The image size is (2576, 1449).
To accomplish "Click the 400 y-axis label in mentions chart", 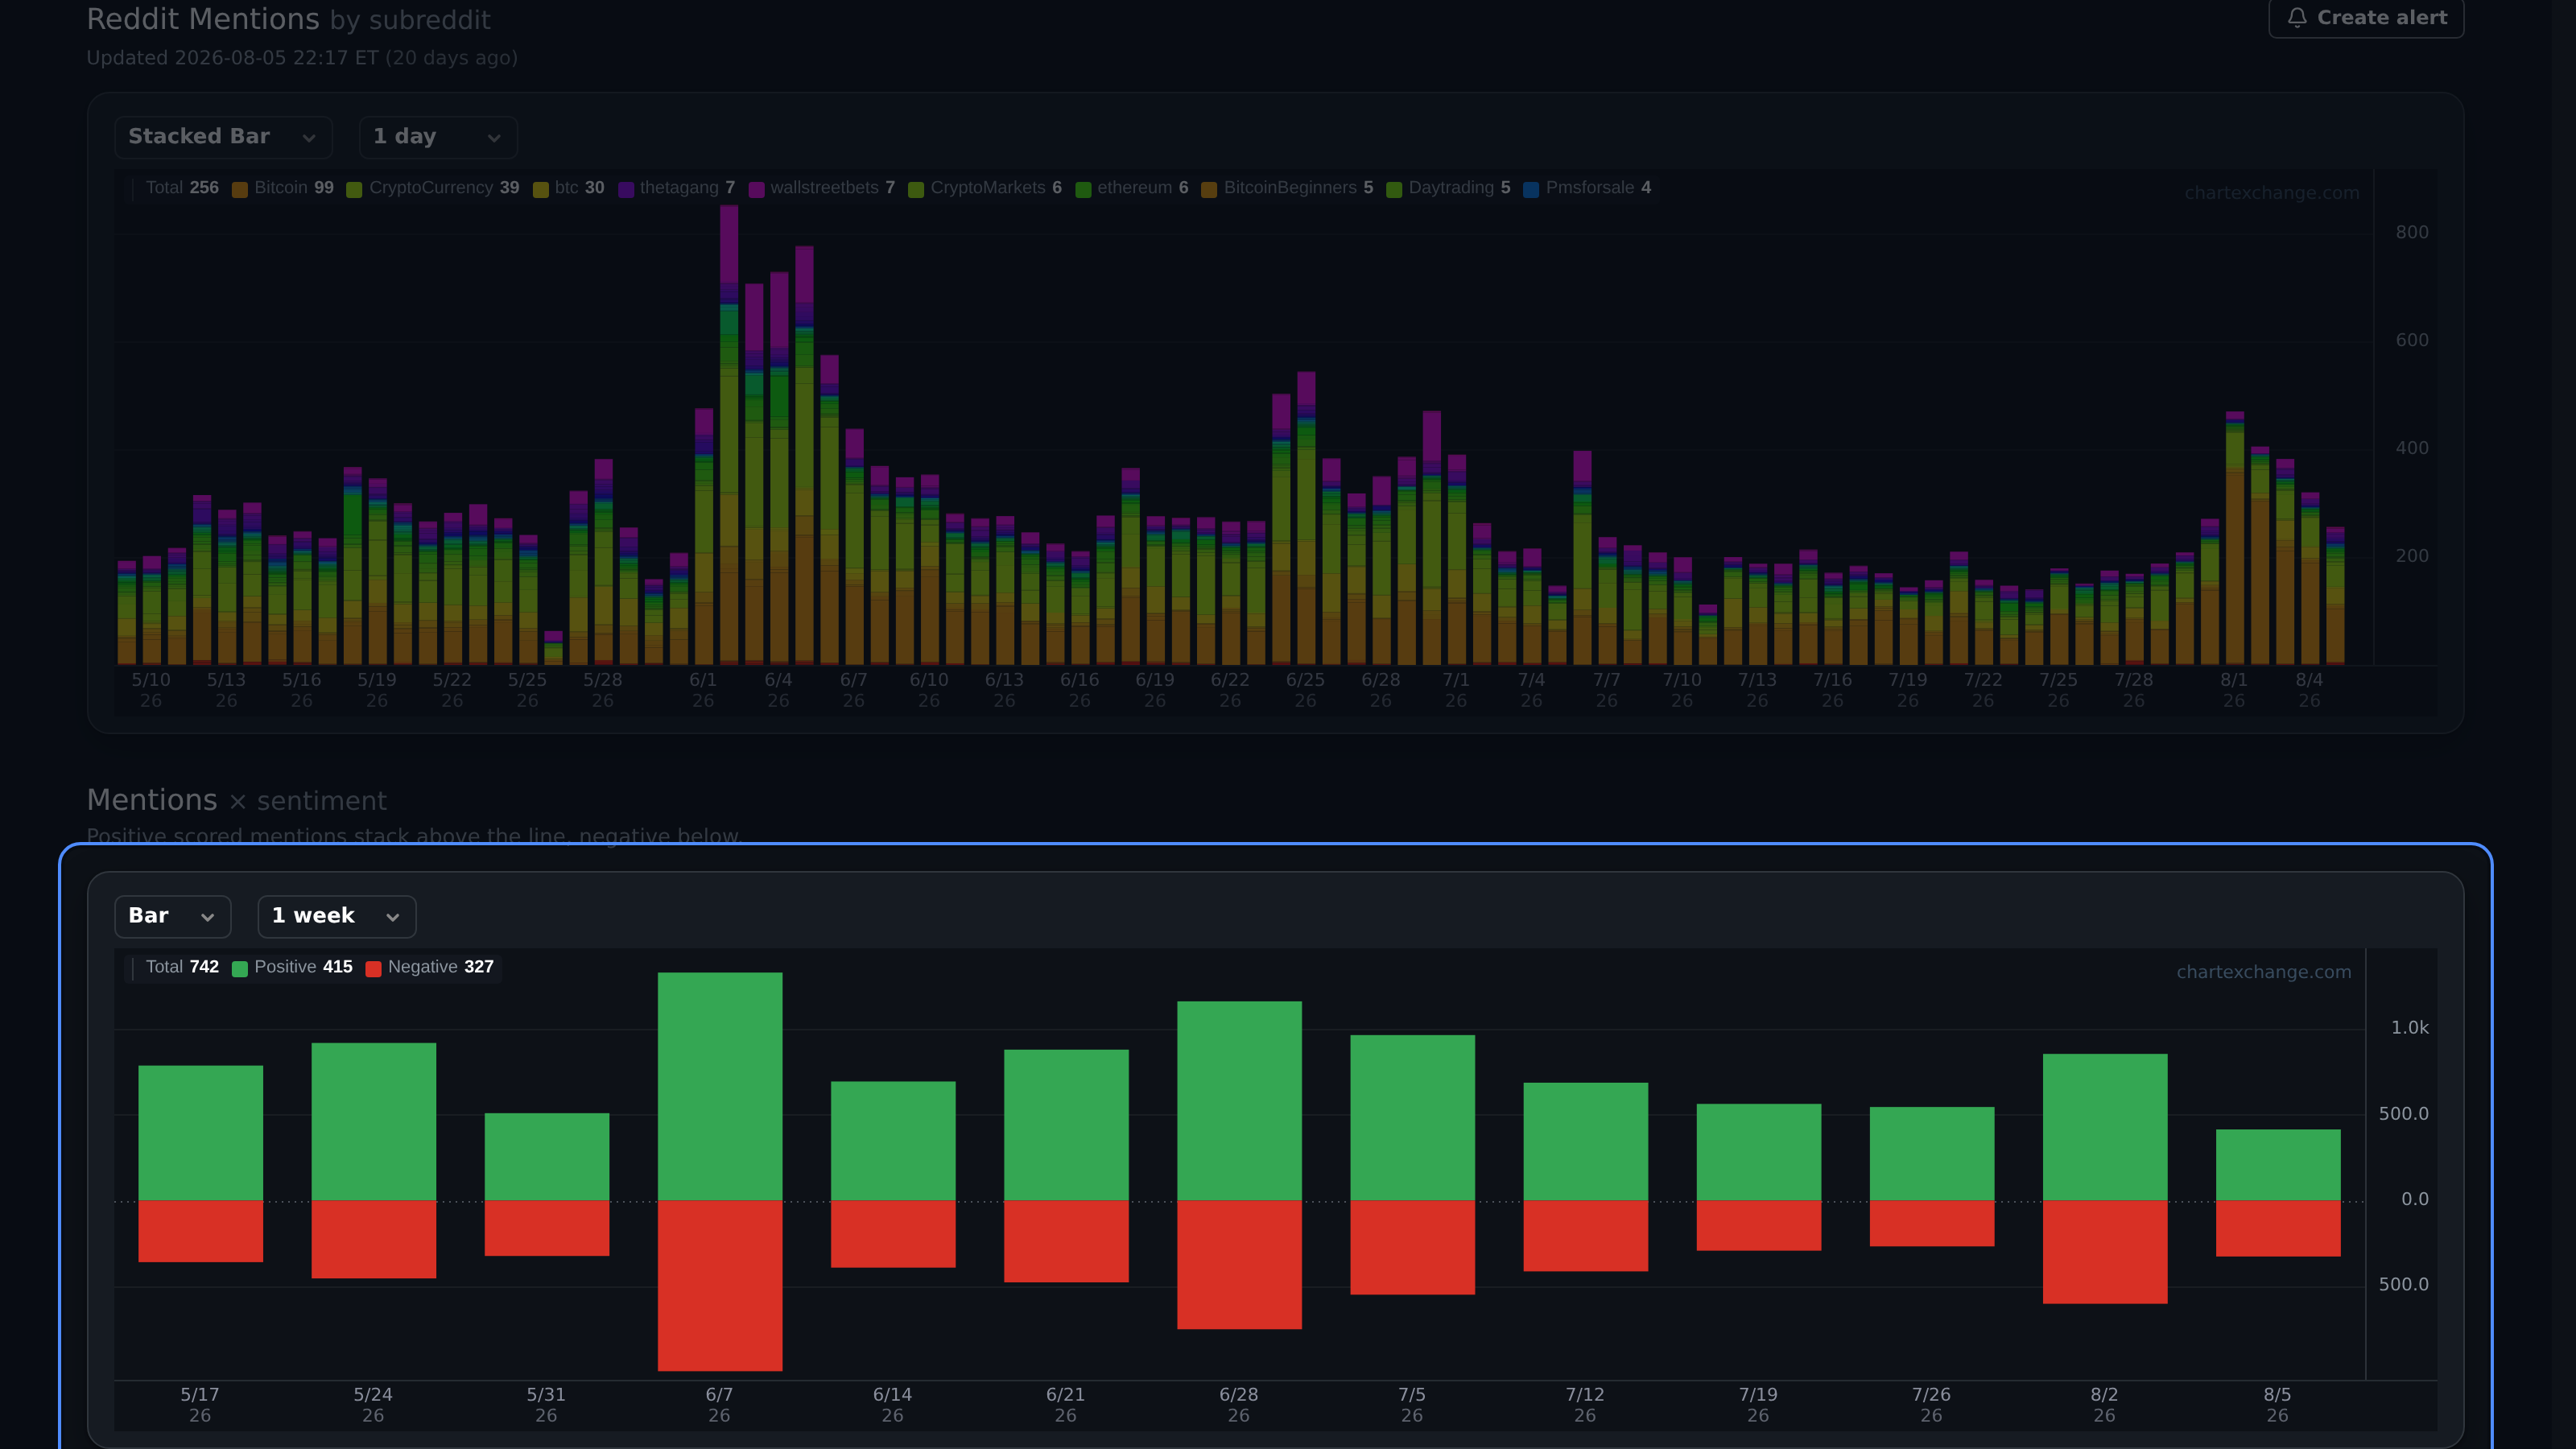I will [2412, 448].
